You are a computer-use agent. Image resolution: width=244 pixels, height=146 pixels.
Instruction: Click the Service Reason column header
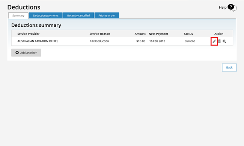(100, 34)
